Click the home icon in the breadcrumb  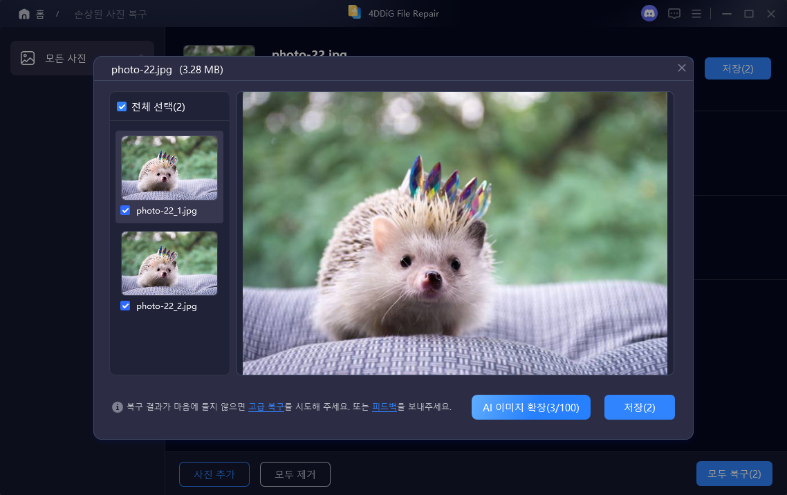tap(24, 14)
